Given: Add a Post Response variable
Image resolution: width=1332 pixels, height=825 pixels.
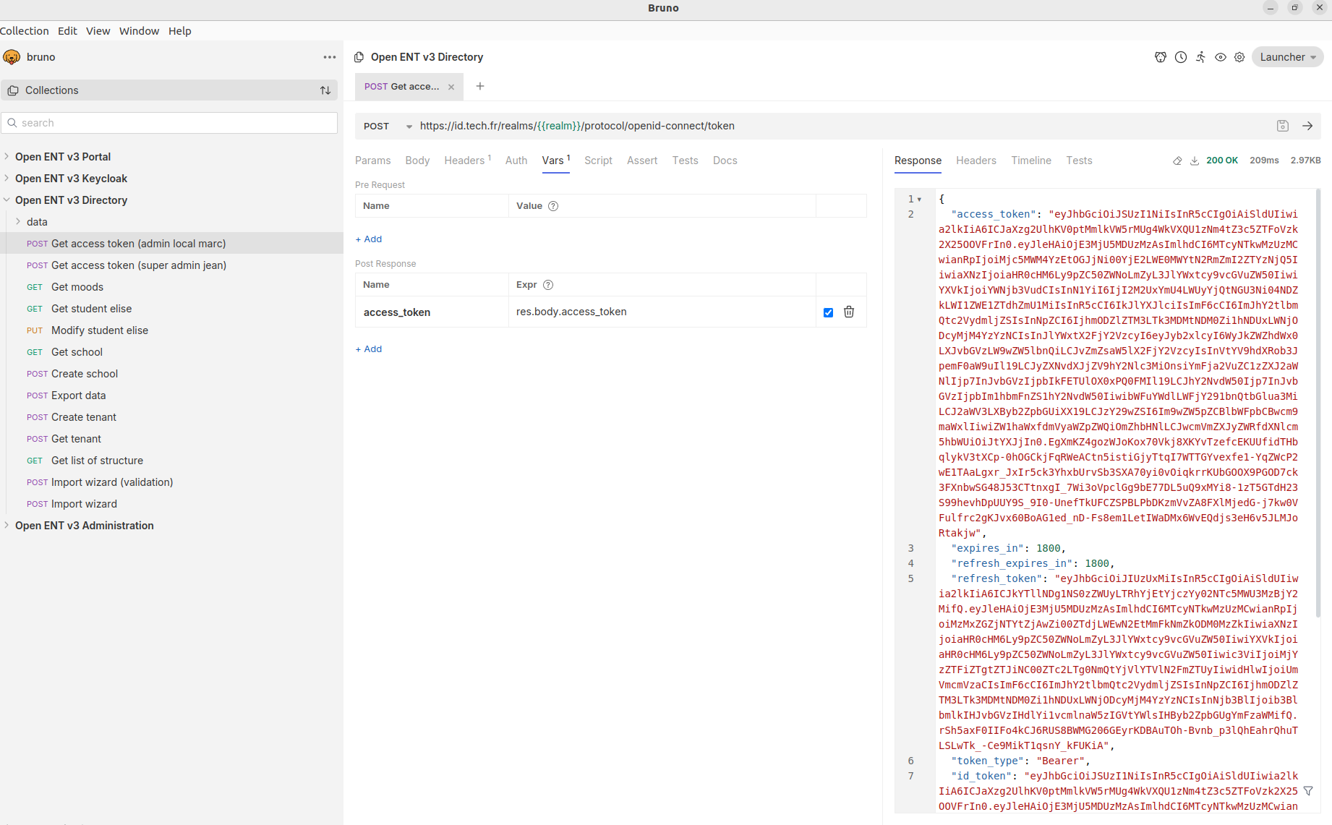Looking at the screenshot, I should coord(369,349).
